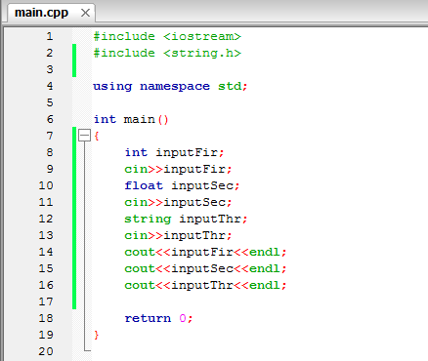Click the 'cout<<inputSec<<endl;' line
Screen dimensions: 428x361
[x=205, y=268]
